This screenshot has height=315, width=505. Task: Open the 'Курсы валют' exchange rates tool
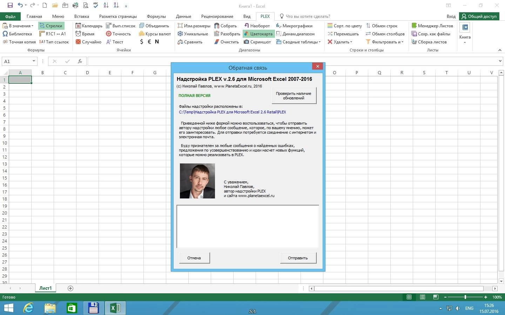click(155, 34)
